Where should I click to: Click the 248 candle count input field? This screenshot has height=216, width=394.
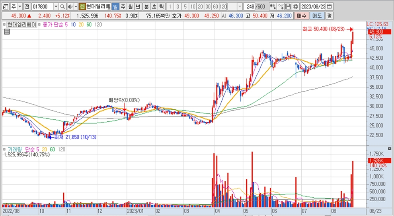[250, 7]
